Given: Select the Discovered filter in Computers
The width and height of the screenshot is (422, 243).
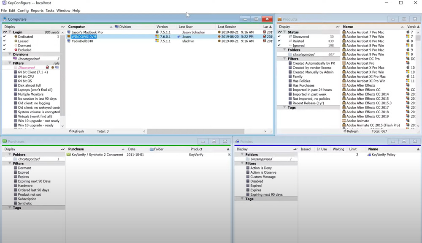Looking at the screenshot, I should 26,68.
